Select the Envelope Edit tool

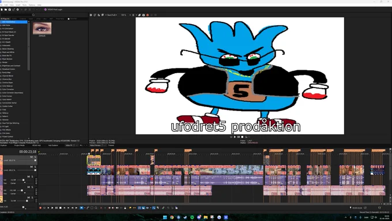pos(88,208)
